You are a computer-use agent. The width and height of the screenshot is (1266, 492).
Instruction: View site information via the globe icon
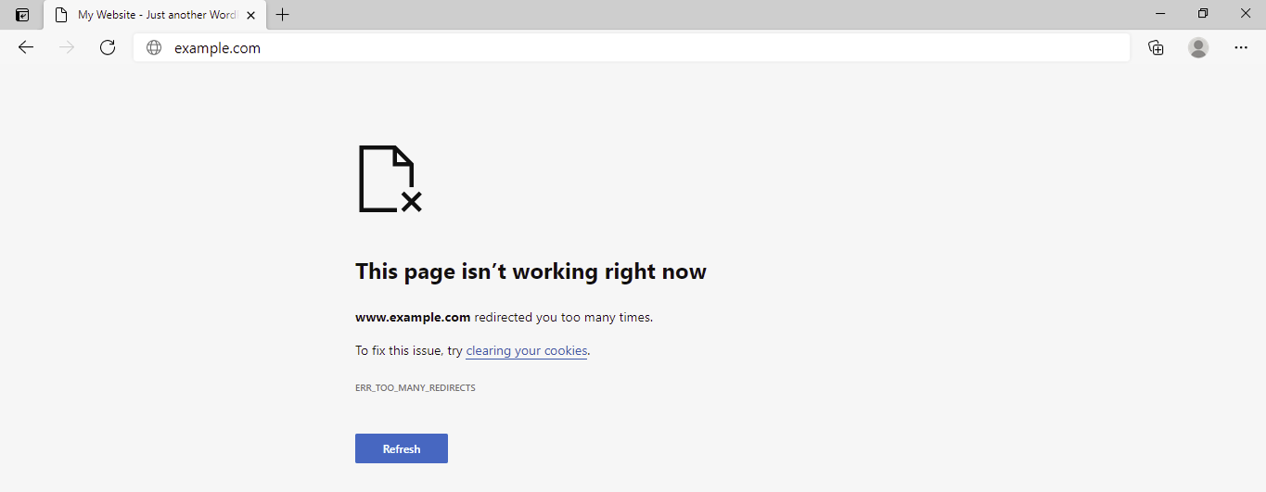coord(154,48)
